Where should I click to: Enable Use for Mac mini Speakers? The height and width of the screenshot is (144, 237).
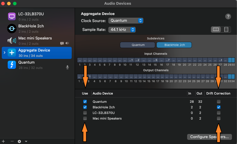click(85, 118)
